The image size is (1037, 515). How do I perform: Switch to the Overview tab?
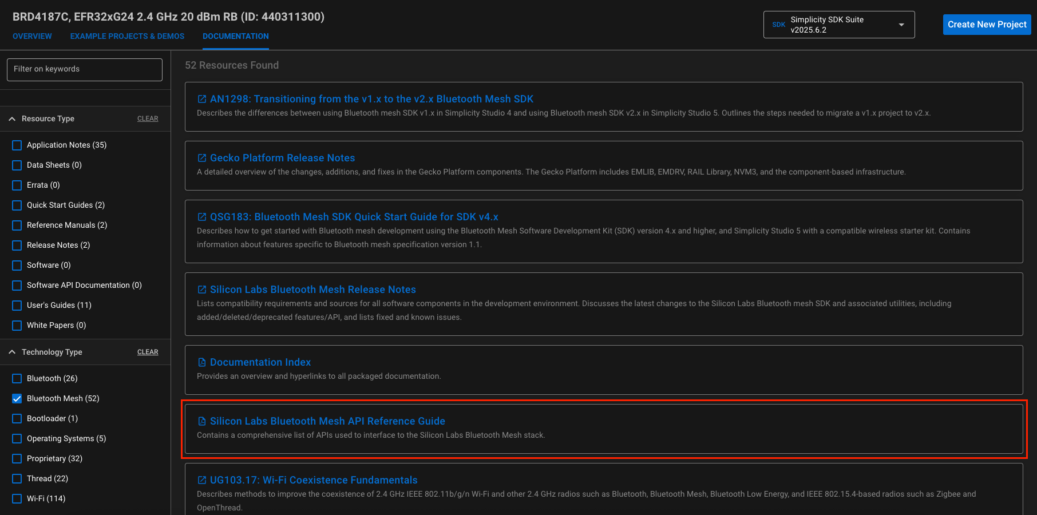32,36
